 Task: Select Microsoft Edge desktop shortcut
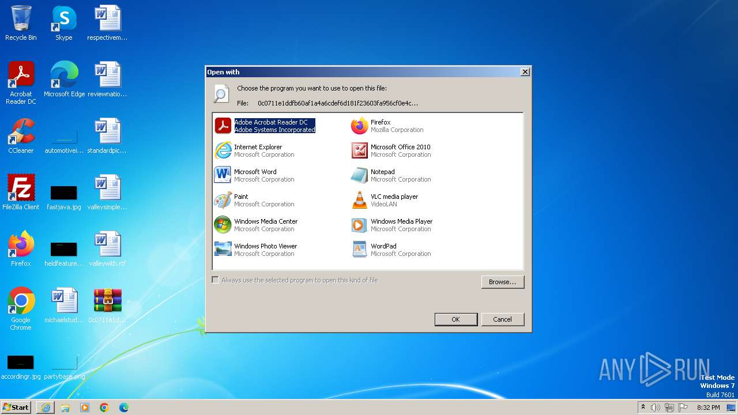click(64, 80)
